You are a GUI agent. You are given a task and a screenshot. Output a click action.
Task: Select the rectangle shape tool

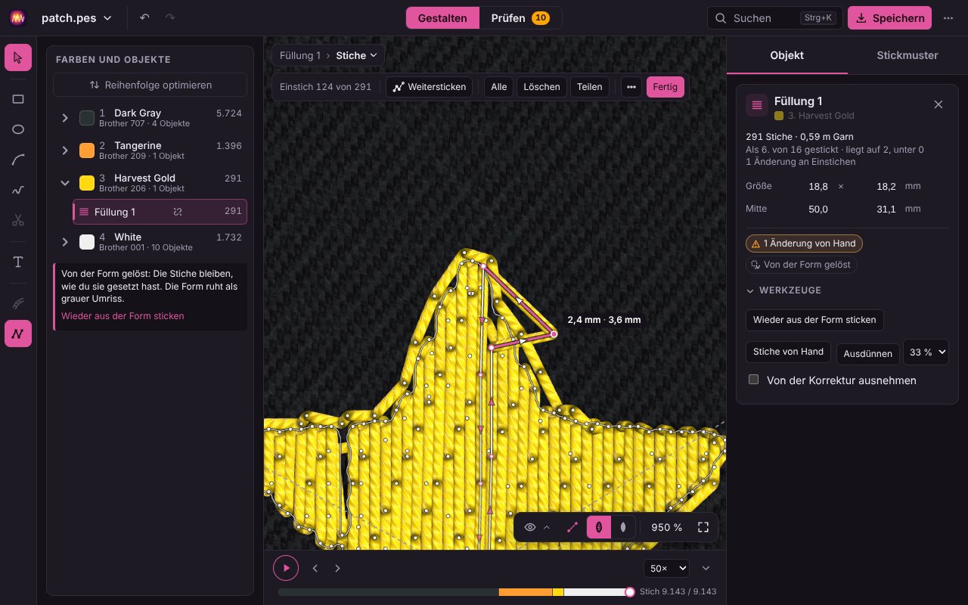pyautogui.click(x=18, y=99)
